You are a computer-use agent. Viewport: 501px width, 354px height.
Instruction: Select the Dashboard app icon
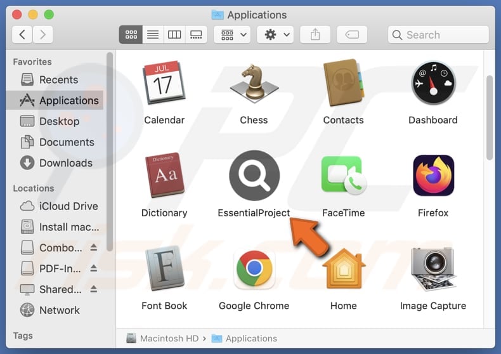(x=433, y=82)
